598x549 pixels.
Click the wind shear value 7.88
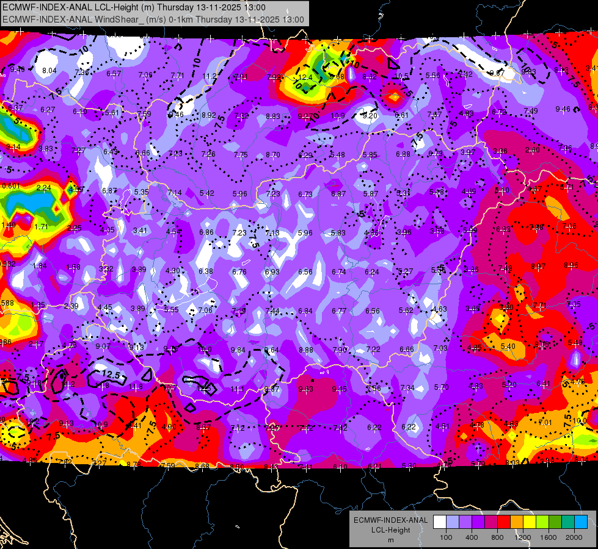[x=536, y=227]
